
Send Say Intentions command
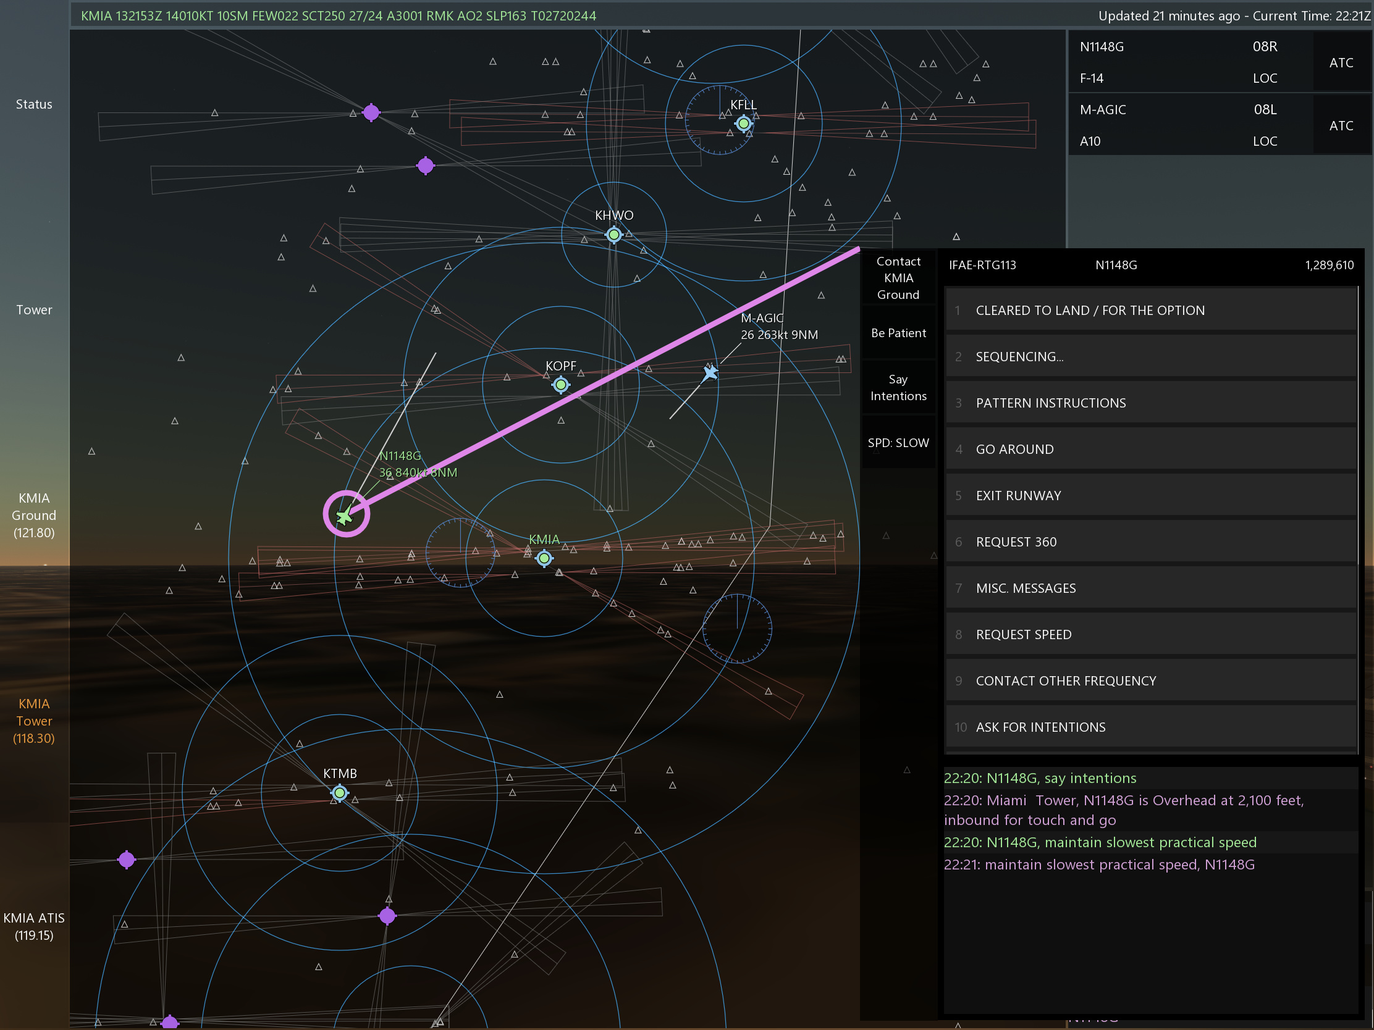coord(898,387)
